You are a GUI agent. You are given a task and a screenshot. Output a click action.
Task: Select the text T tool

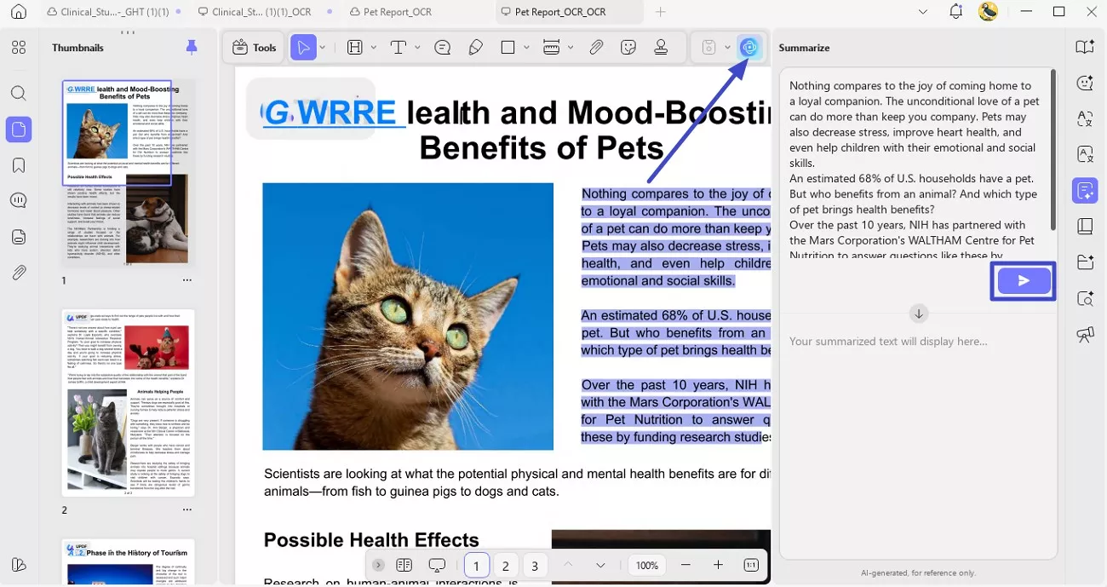(x=398, y=48)
